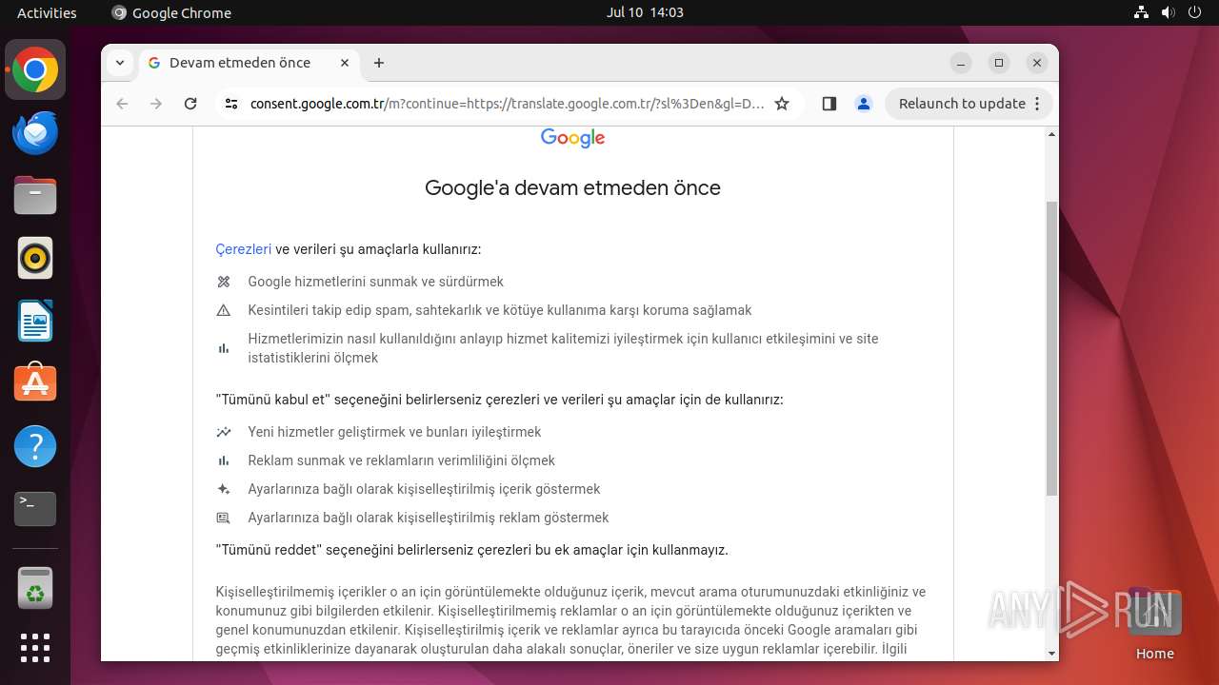Screen dimensions: 1219x685
Task: Open network status in system tray
Action: (x=1141, y=12)
